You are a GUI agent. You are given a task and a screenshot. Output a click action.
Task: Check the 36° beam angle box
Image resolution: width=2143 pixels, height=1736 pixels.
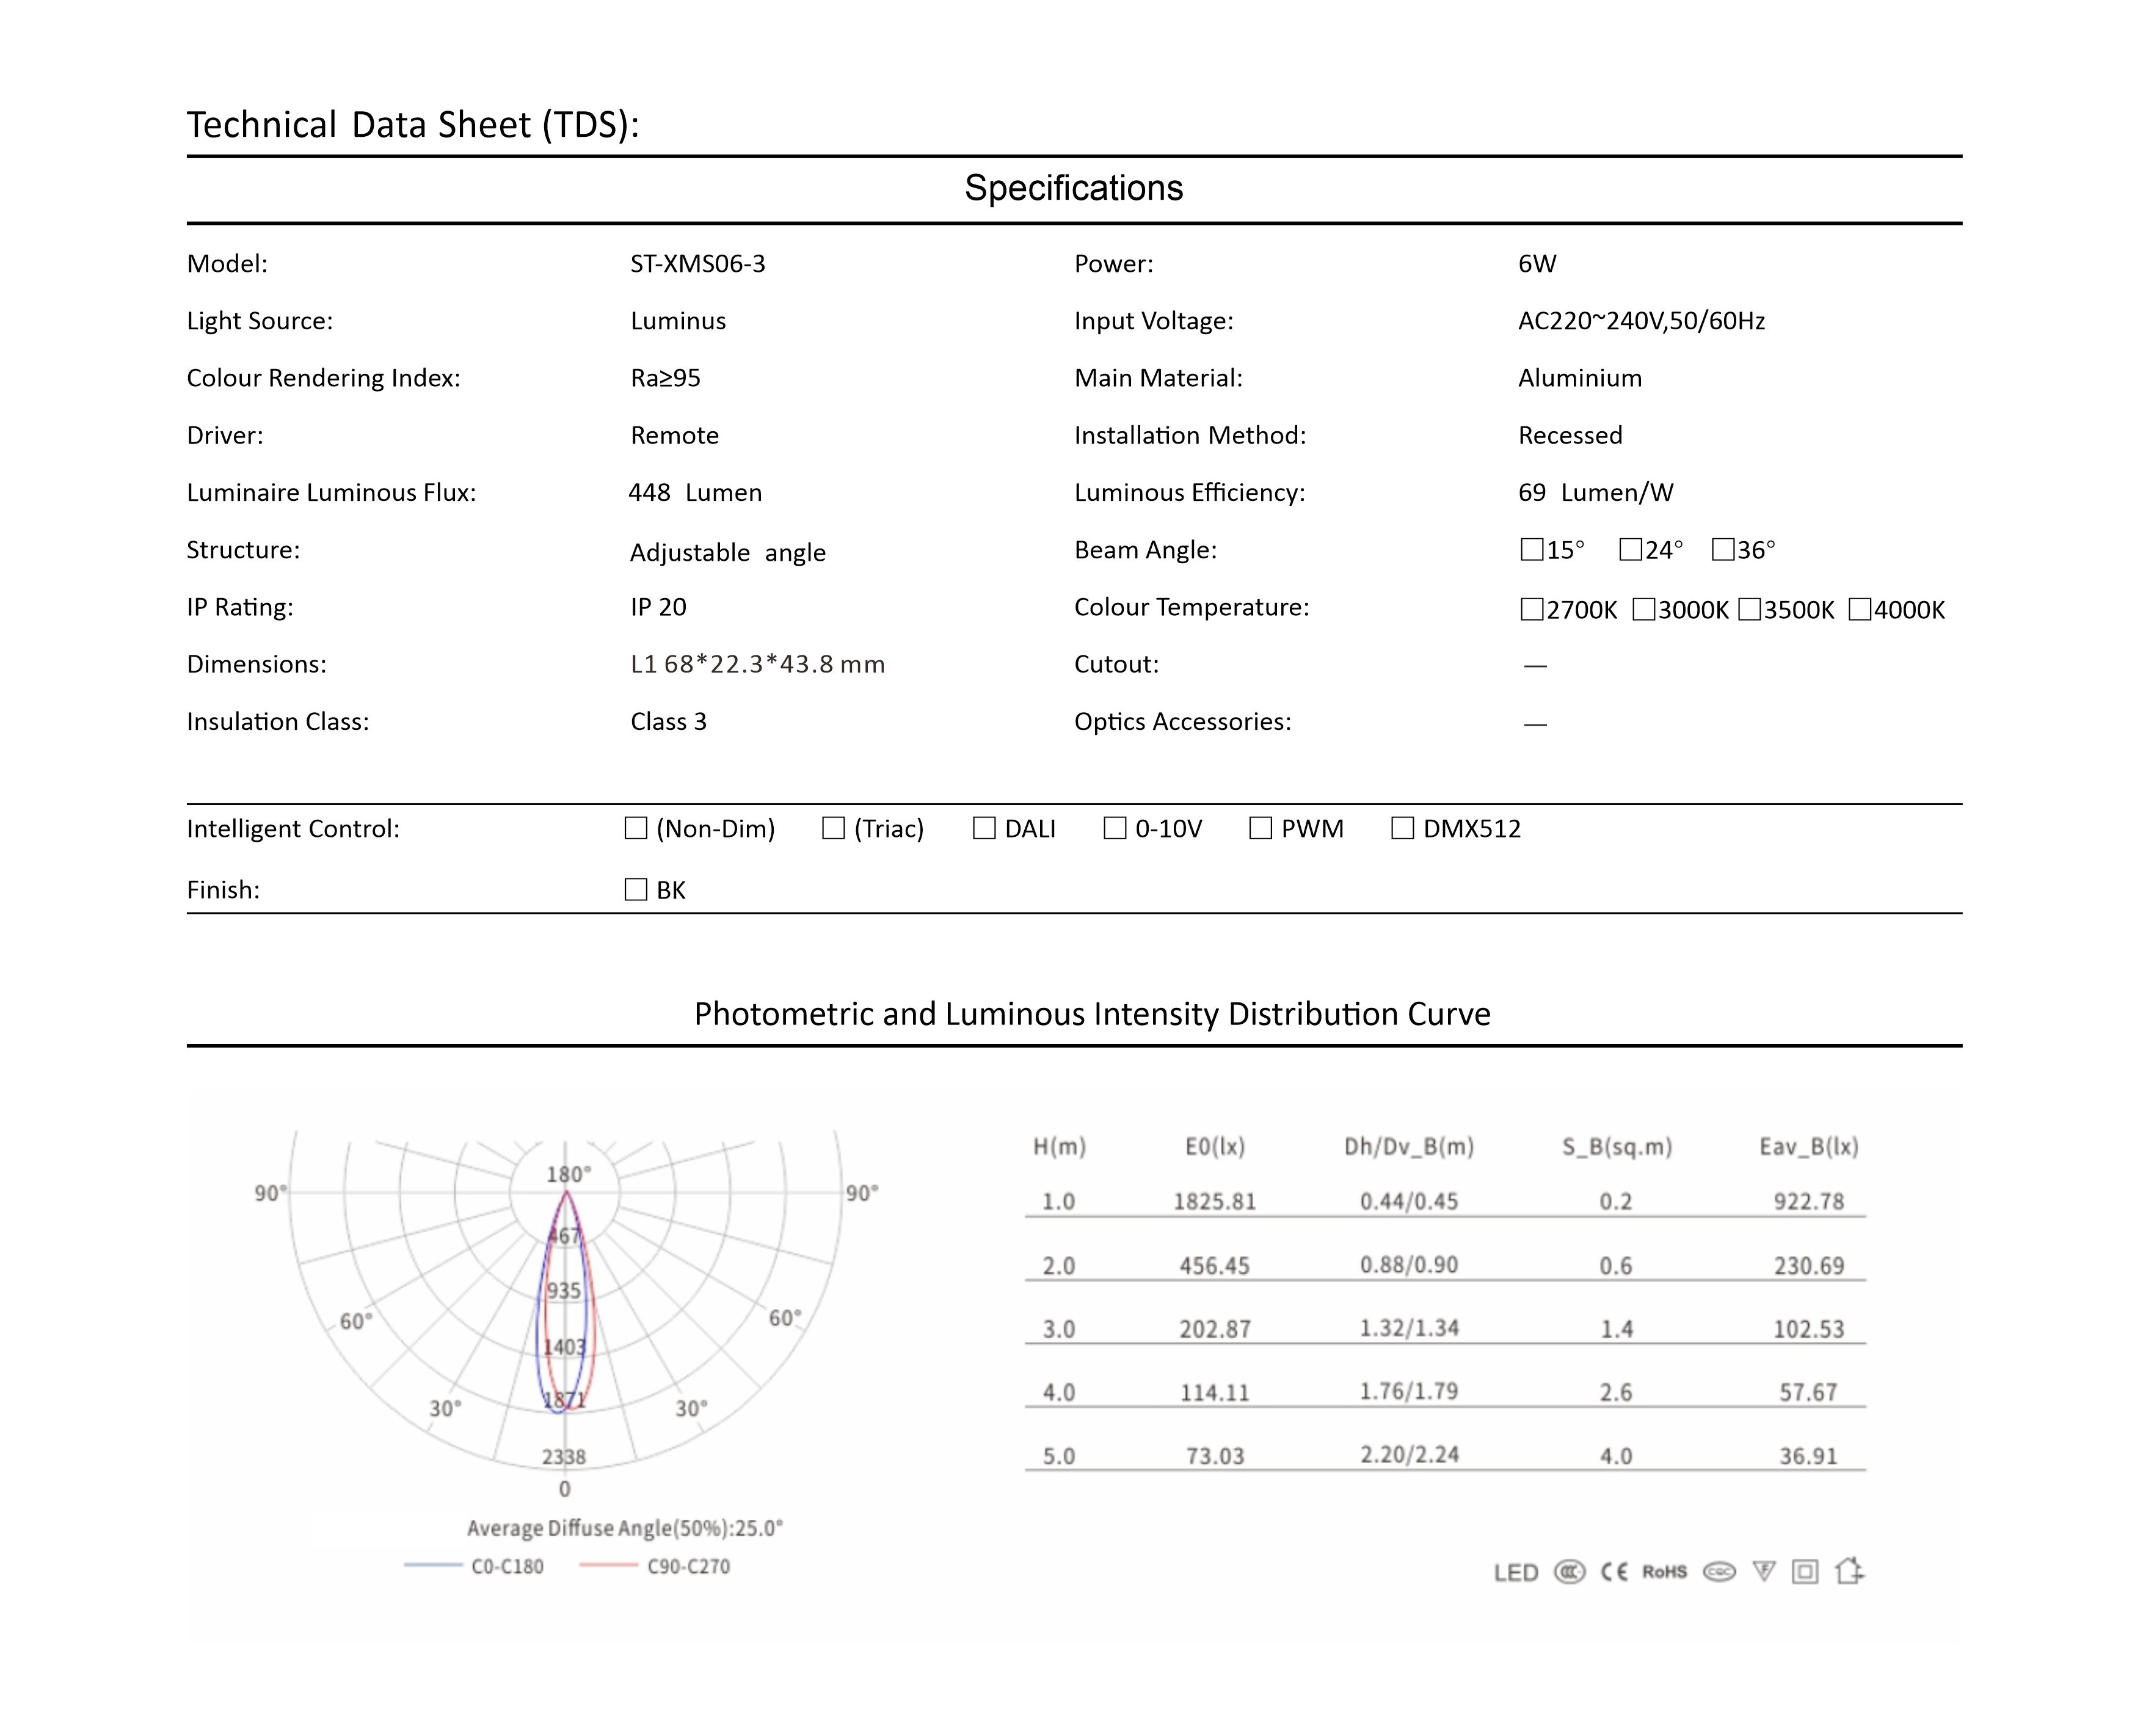1723,549
